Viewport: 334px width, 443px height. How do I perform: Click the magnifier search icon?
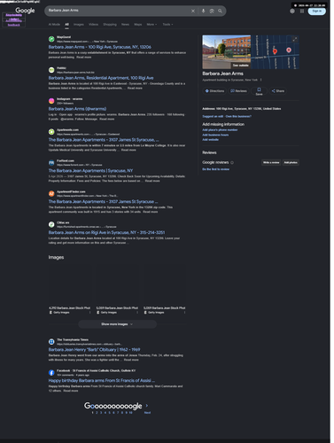pos(220,11)
